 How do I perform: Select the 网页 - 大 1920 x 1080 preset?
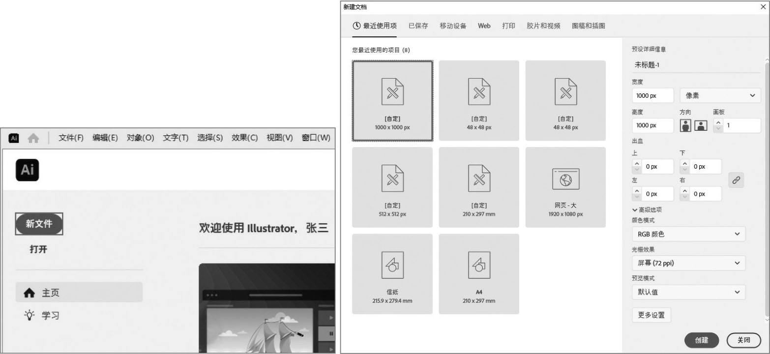[x=565, y=187]
